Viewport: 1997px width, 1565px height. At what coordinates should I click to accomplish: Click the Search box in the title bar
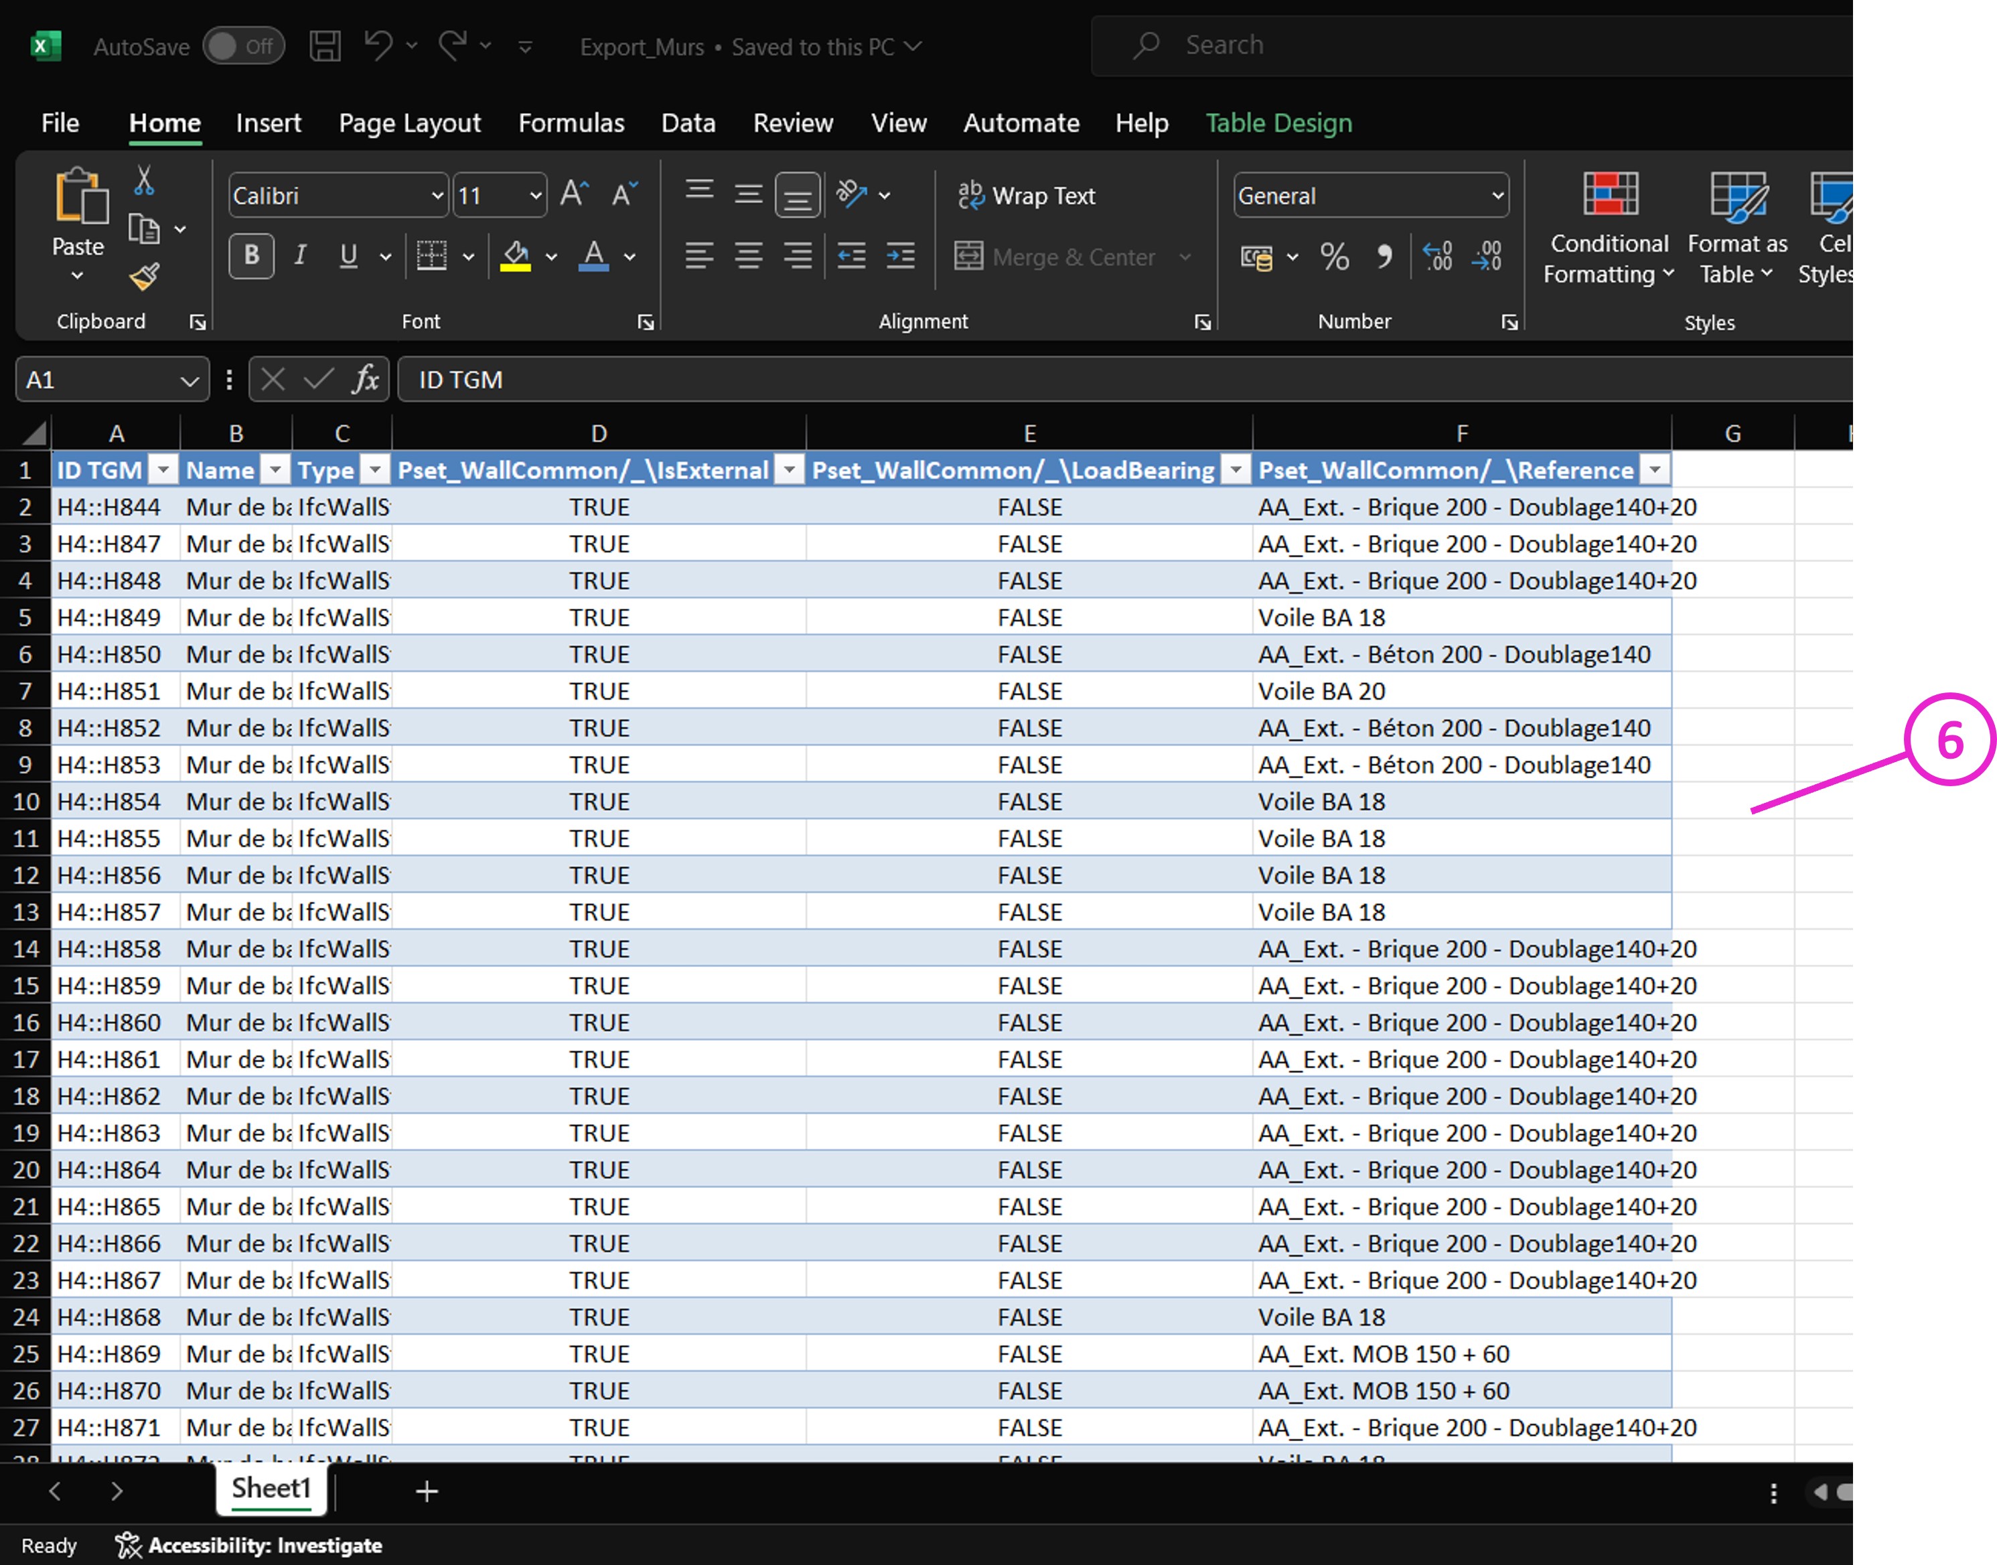pyautogui.click(x=1466, y=45)
